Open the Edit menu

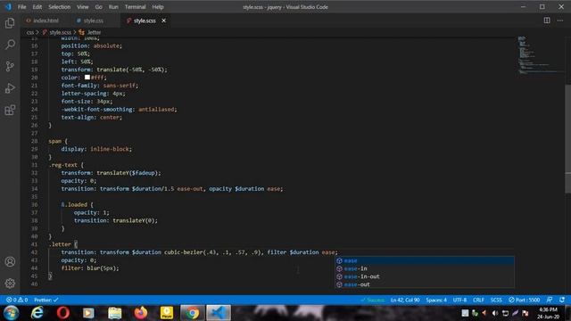(x=37, y=7)
